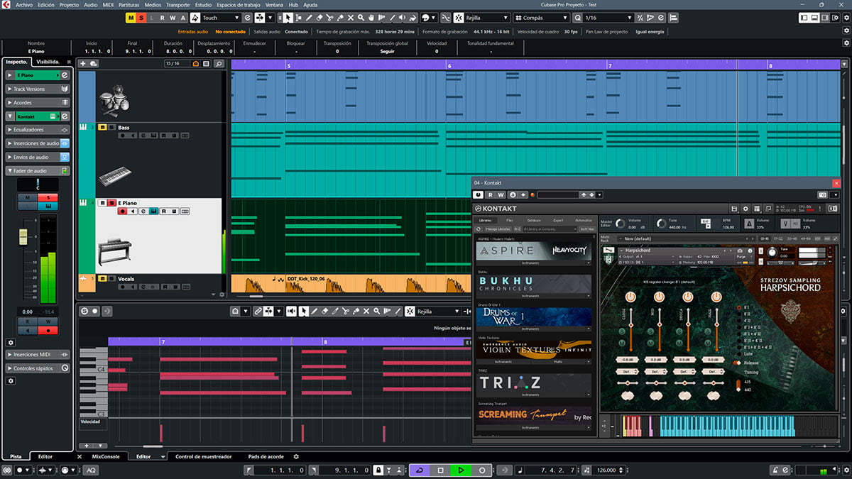This screenshot has height=479, width=852.
Task: Toggle Kontakt metronome icon
Action: [x=749, y=223]
